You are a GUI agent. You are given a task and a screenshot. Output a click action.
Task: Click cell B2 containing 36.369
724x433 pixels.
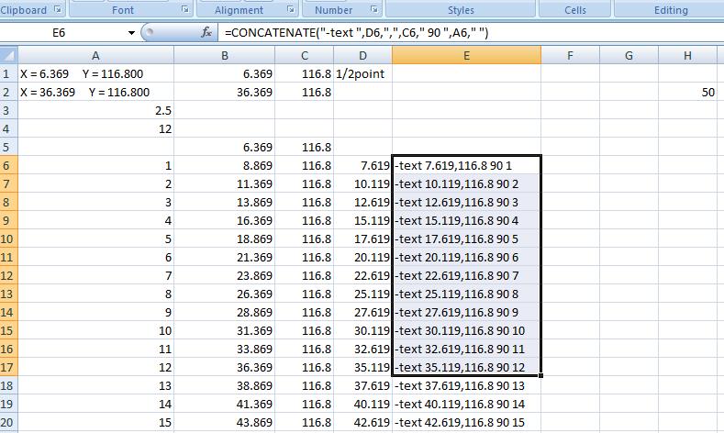coord(225,92)
